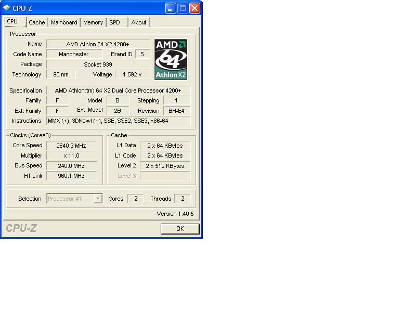Click the Core Speed value 2640.3 MHz
Screen dimensions: 416x312
[71, 146]
